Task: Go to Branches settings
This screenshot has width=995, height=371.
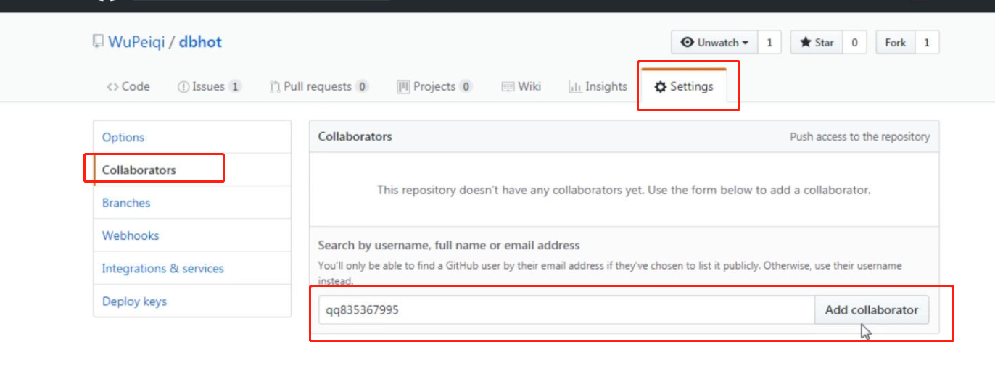Action: (x=126, y=203)
